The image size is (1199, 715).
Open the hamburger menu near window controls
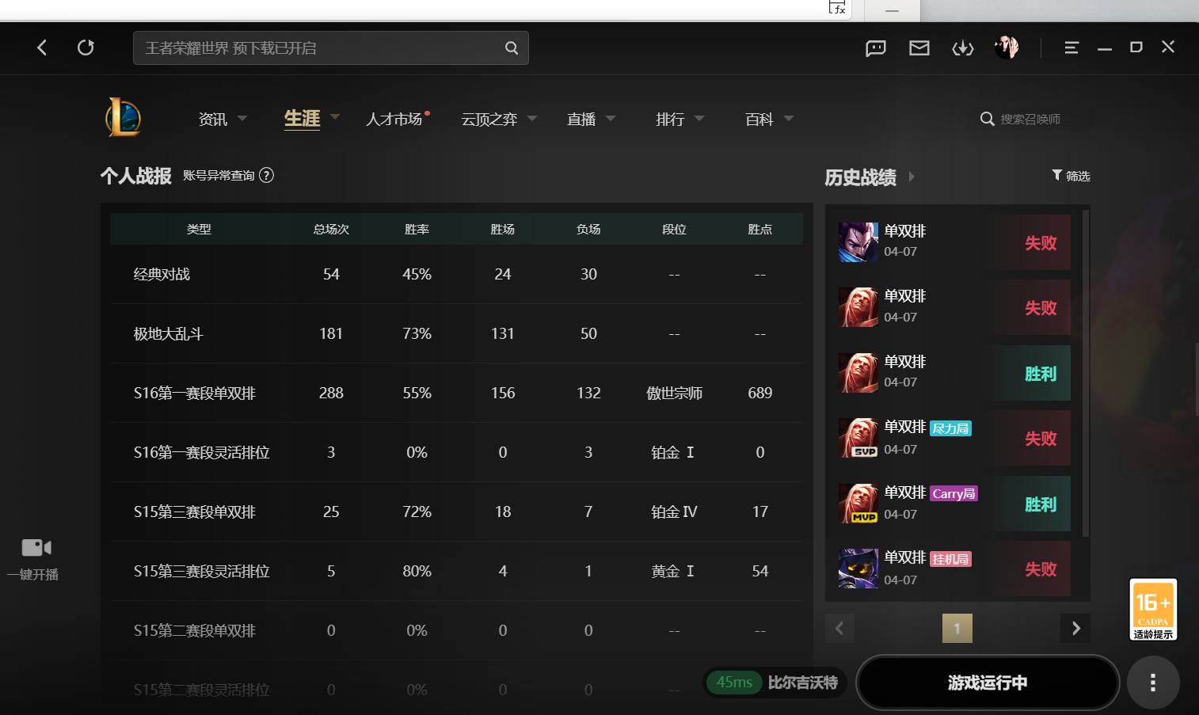[x=1071, y=48]
